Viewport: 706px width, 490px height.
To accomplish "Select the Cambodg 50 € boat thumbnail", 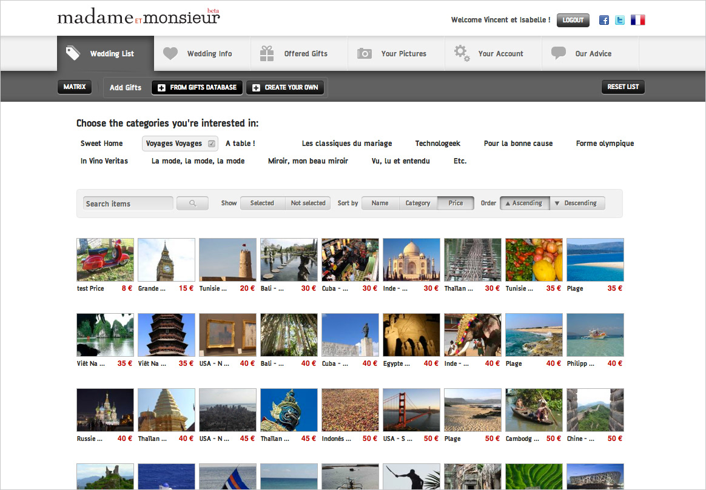I will tap(534, 410).
